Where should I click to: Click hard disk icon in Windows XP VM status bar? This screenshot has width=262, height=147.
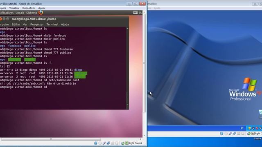point(222,134)
